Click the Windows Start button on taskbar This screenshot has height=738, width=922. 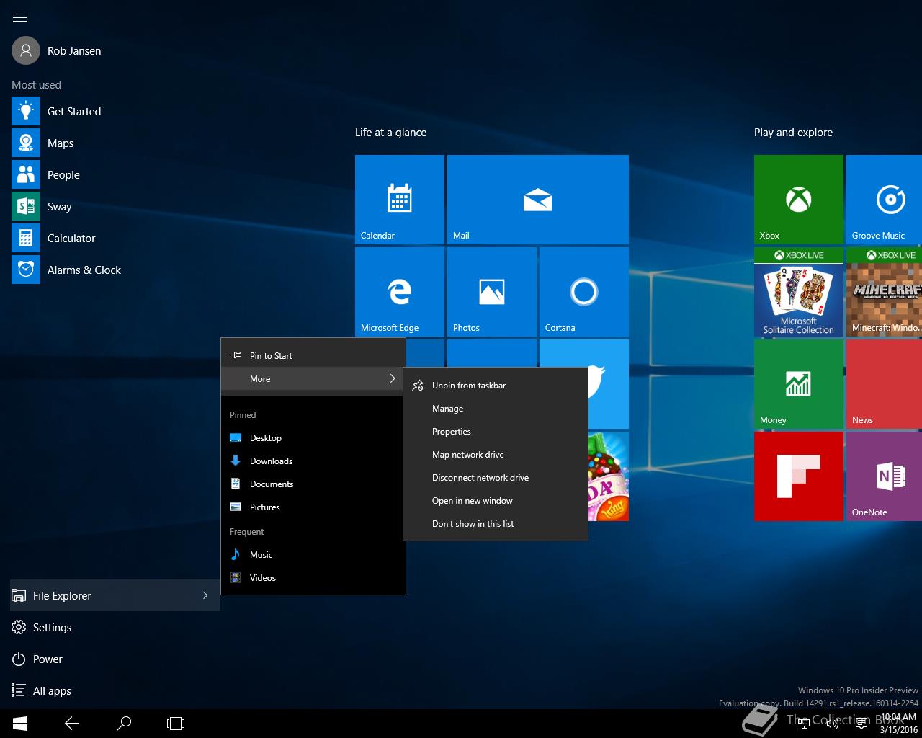[20, 724]
